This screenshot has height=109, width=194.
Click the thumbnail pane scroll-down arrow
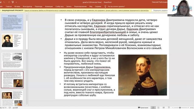(x=27, y=105)
